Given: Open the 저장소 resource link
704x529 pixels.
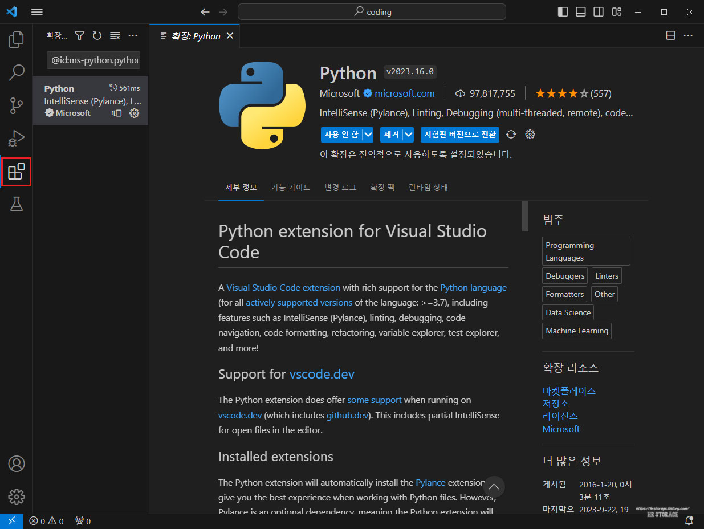Looking at the screenshot, I should point(556,403).
